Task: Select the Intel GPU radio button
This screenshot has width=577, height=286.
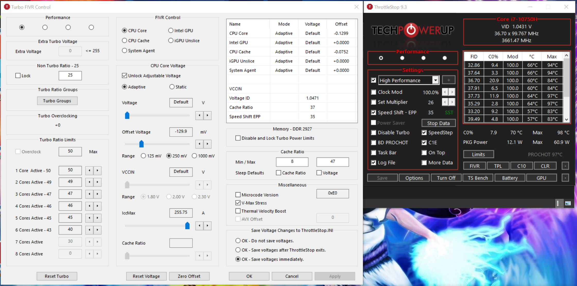Action: 171,30
